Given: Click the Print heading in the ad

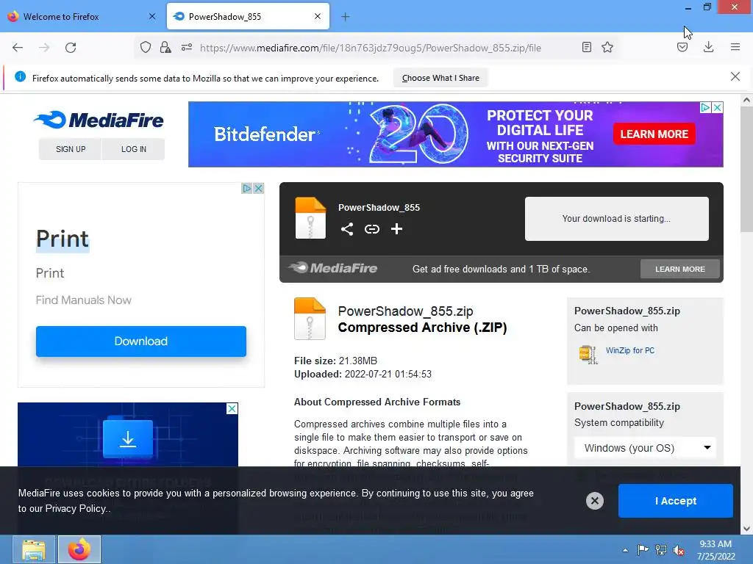Looking at the screenshot, I should (63, 239).
